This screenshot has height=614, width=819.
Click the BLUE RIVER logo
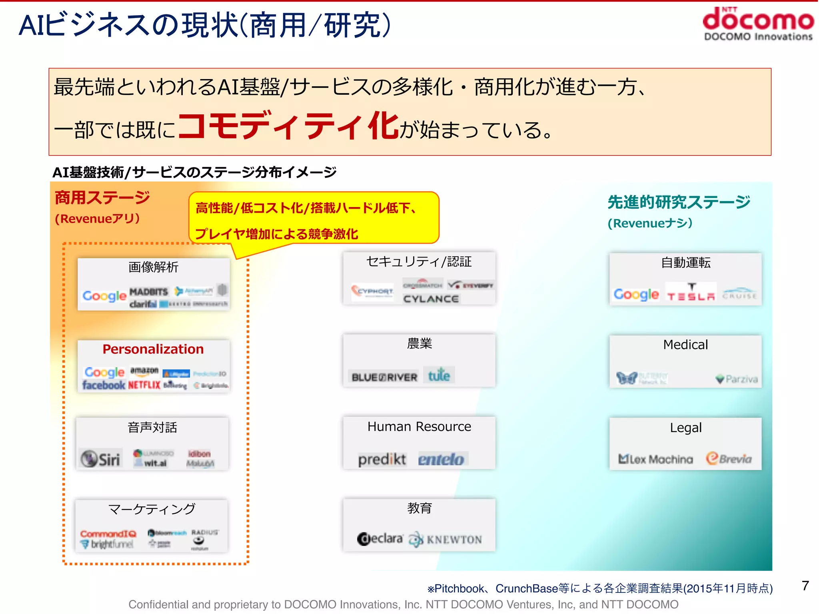point(384,377)
